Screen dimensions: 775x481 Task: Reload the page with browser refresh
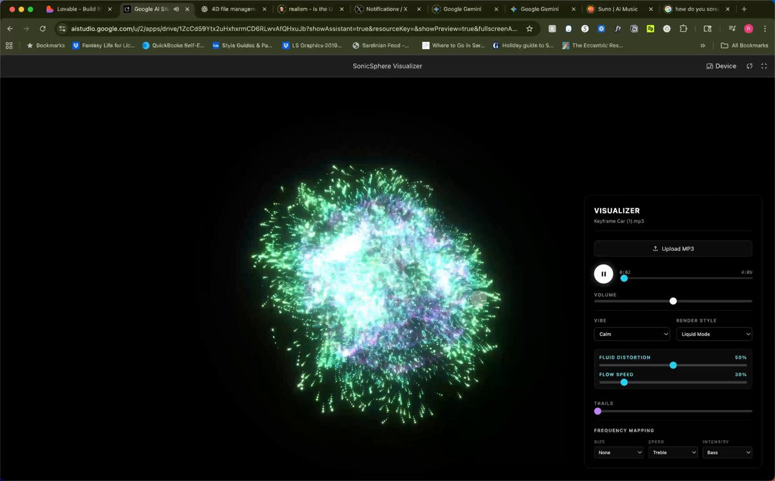pyautogui.click(x=43, y=28)
